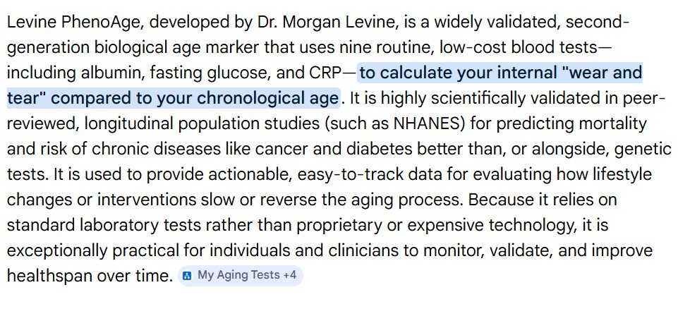Click the phrase "nine routine" in text

398,48
